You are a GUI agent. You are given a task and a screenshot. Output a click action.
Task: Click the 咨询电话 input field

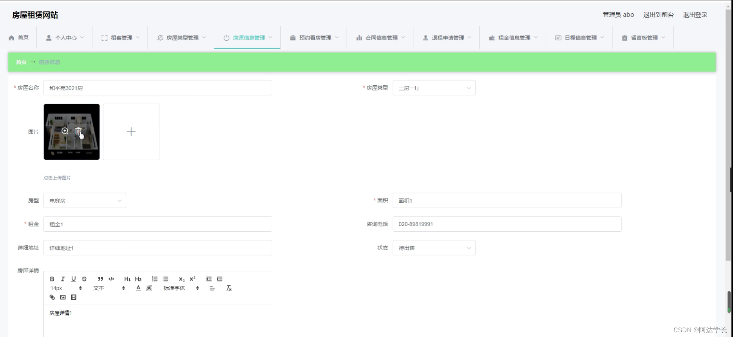[507, 224]
